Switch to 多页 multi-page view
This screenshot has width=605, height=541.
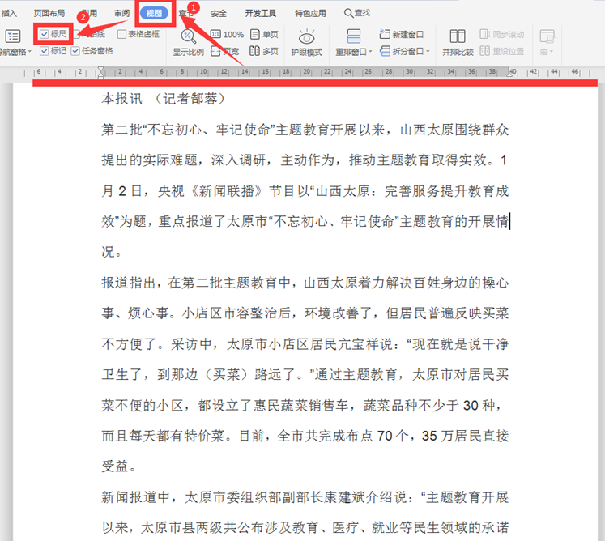tap(264, 51)
